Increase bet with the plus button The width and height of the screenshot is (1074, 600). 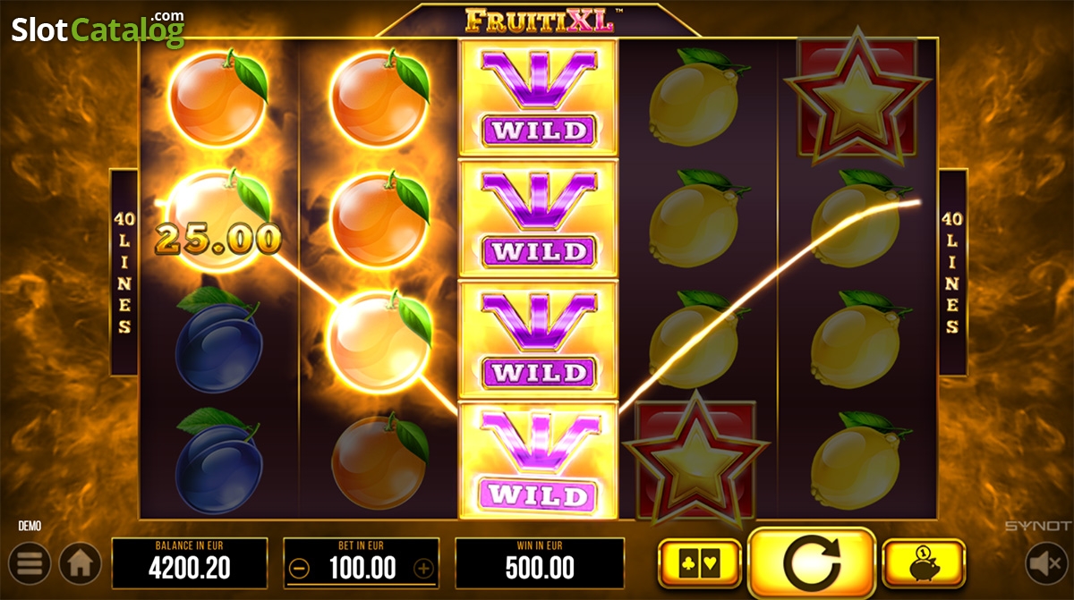click(423, 568)
